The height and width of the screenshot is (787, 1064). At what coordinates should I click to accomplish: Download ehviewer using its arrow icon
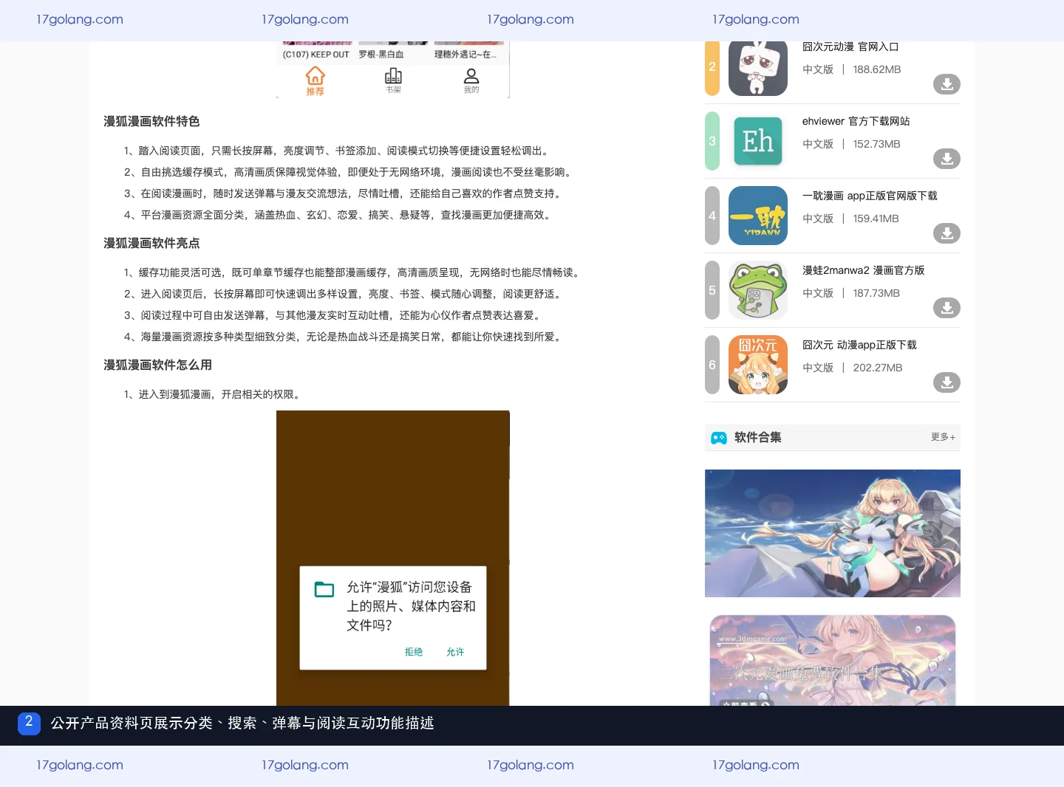coord(947,159)
